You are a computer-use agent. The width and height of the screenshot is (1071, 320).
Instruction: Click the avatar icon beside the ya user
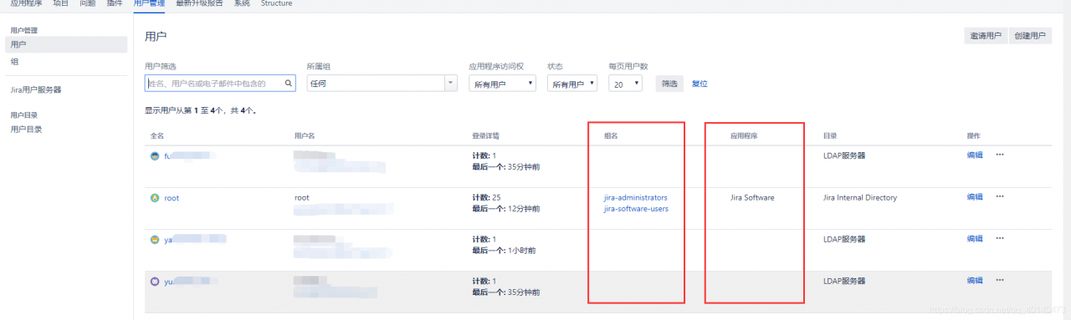(x=154, y=240)
